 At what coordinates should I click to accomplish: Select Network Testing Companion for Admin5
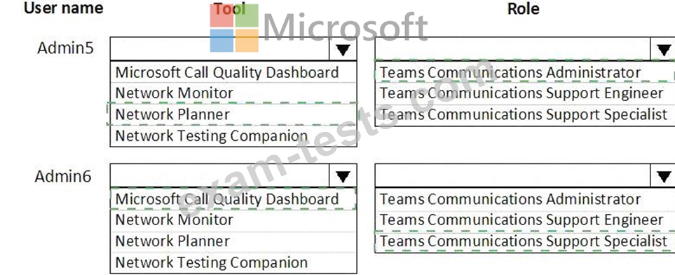[x=233, y=136]
